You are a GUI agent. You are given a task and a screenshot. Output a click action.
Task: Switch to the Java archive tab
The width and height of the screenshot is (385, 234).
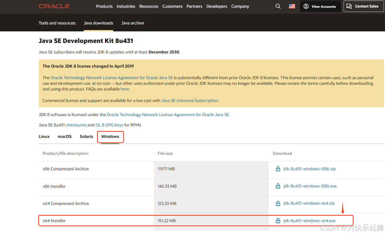[x=133, y=23]
